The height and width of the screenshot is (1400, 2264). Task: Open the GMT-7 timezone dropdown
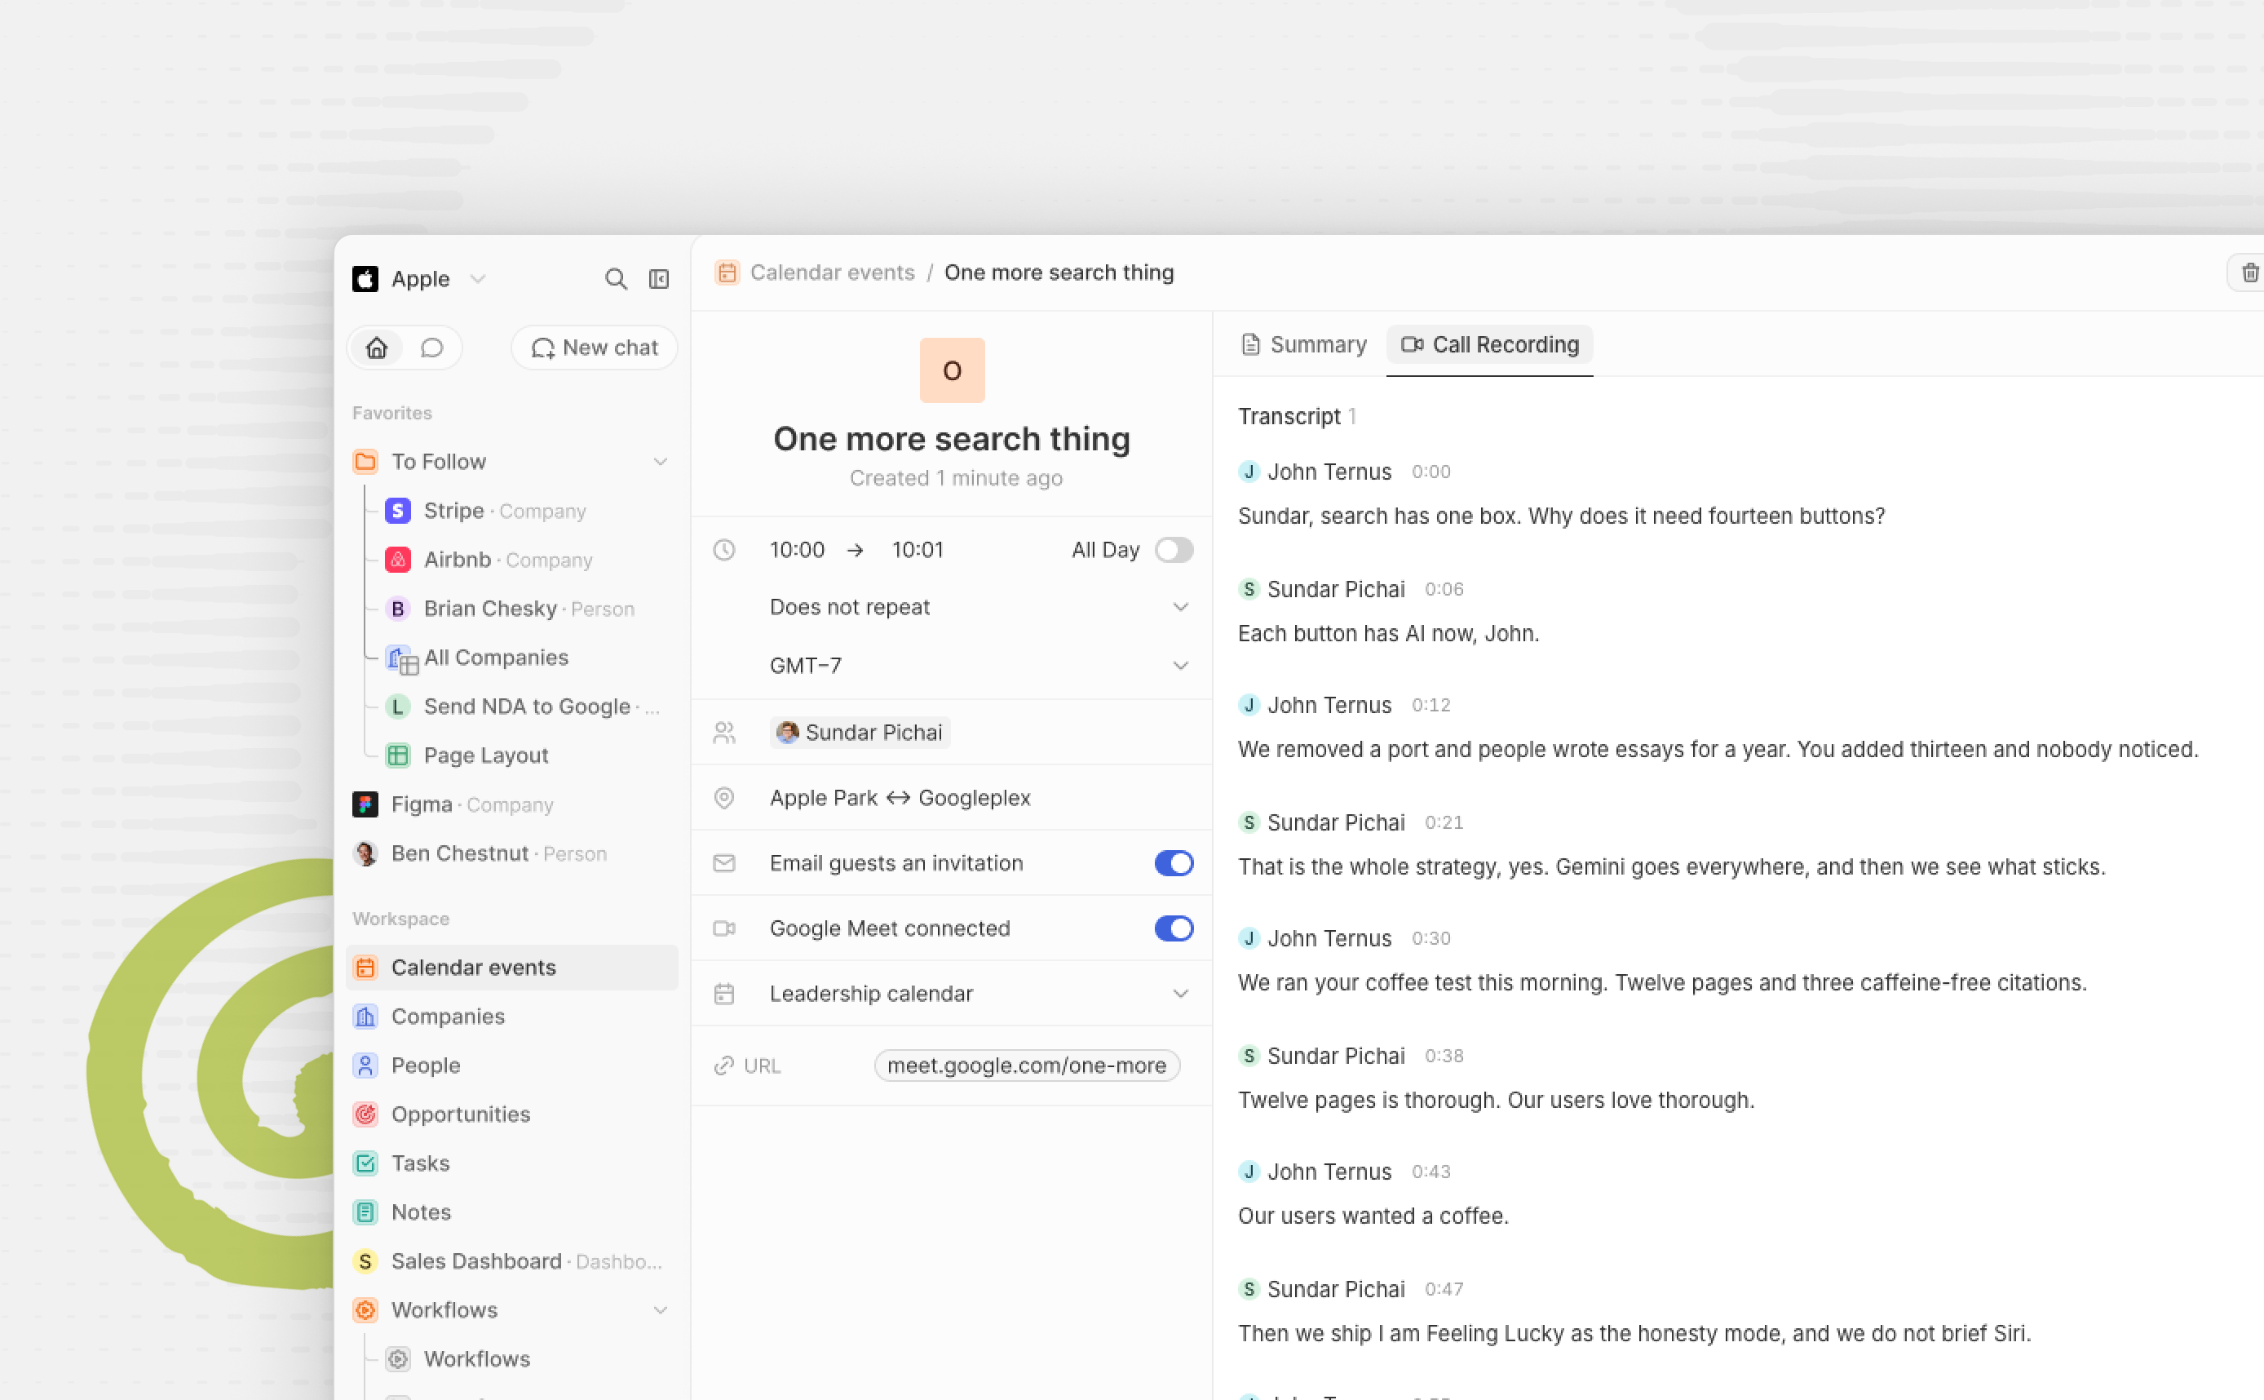[x=980, y=665]
